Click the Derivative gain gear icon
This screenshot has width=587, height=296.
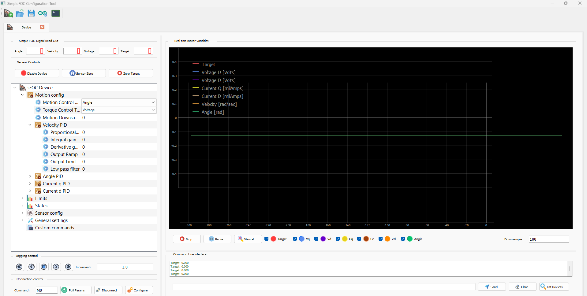46,147
